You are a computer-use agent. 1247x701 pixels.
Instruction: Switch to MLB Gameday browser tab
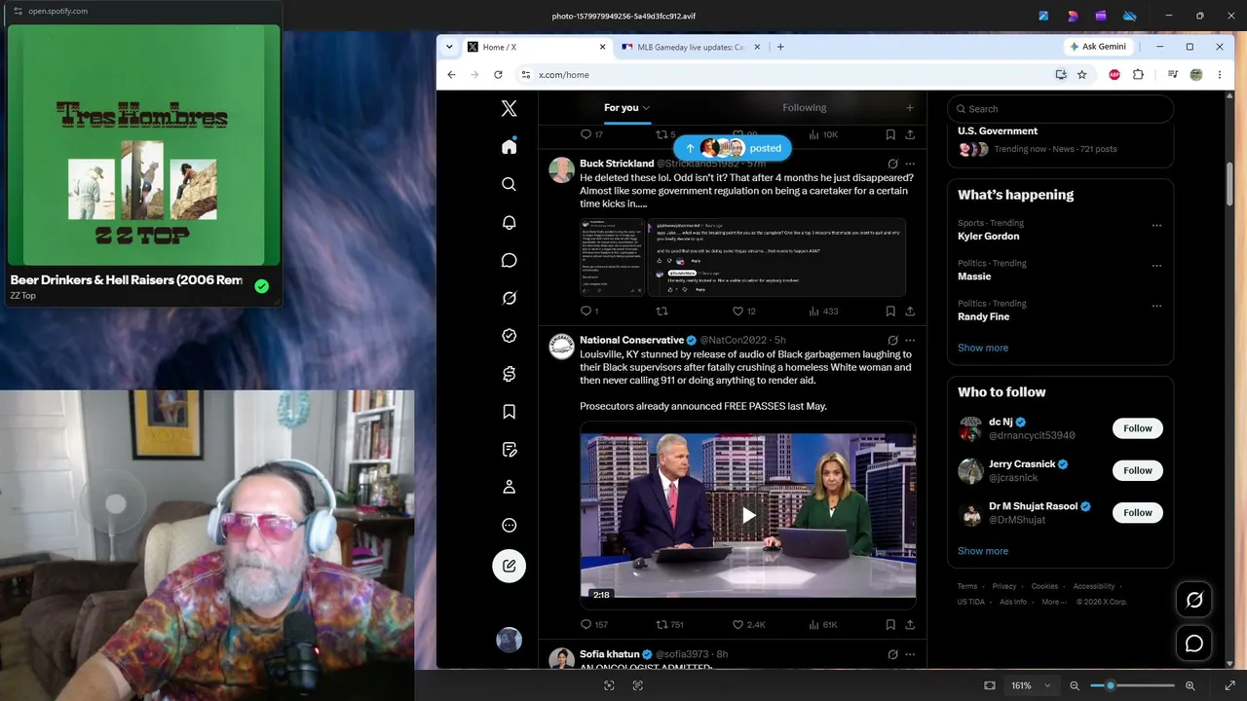[691, 47]
